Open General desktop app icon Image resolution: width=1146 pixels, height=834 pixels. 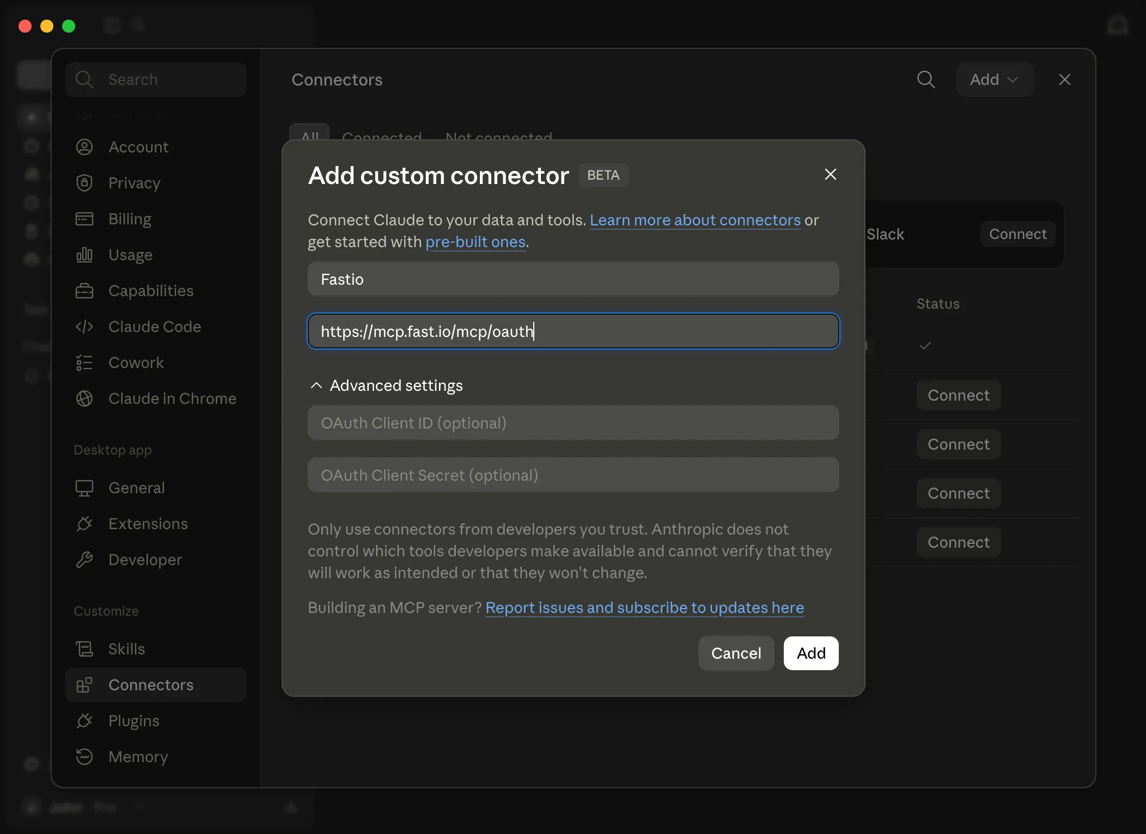point(84,488)
